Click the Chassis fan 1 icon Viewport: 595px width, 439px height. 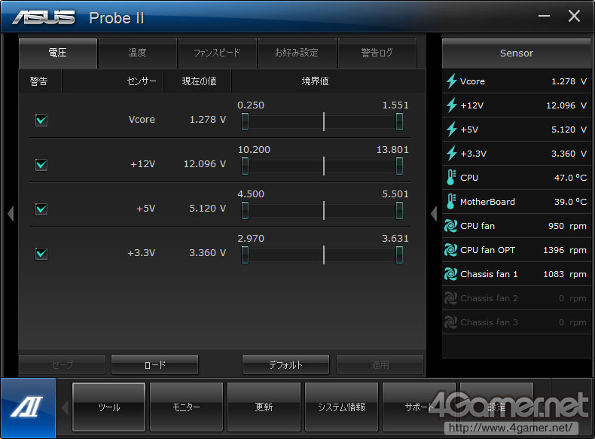point(450,274)
